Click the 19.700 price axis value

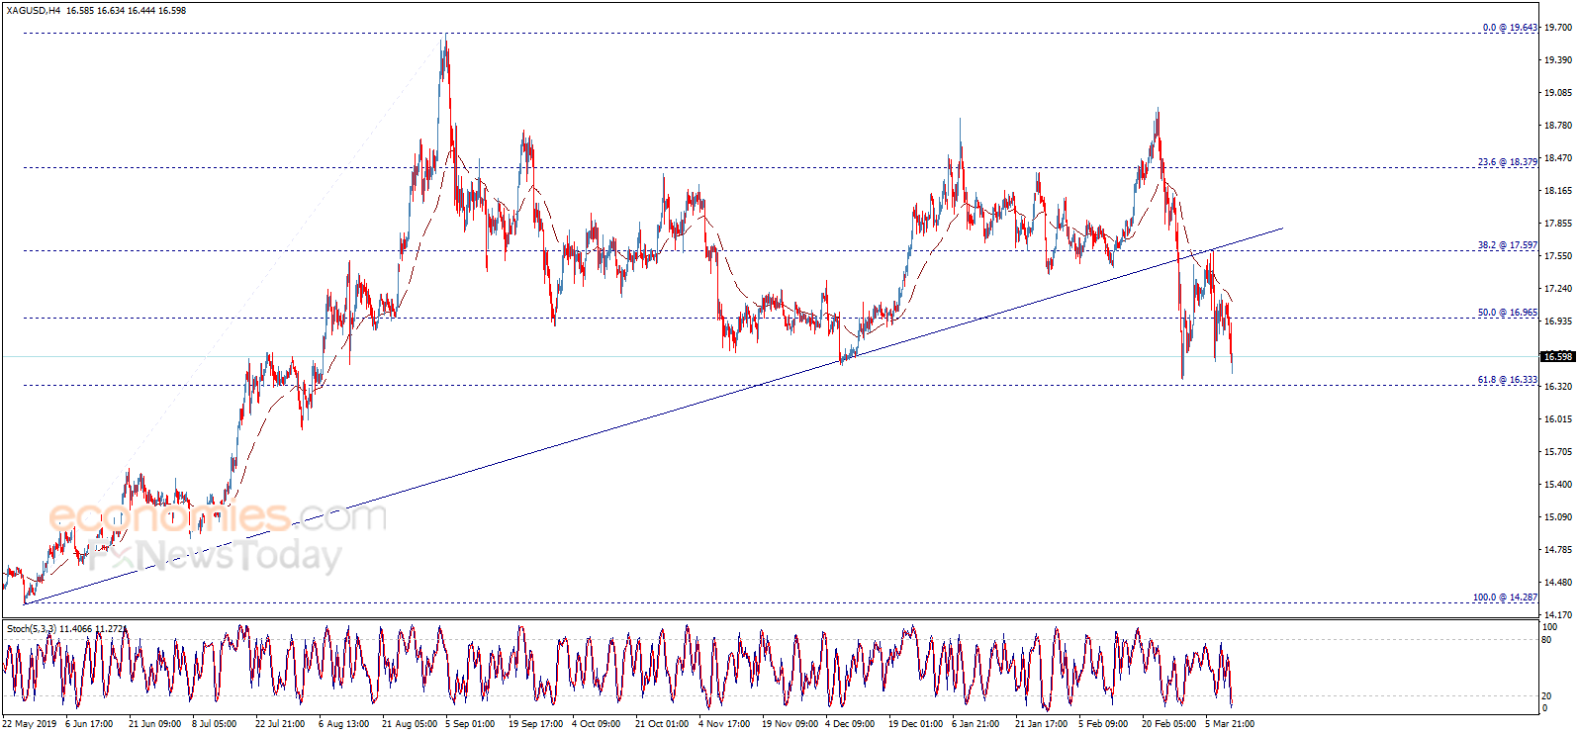pos(1558,29)
